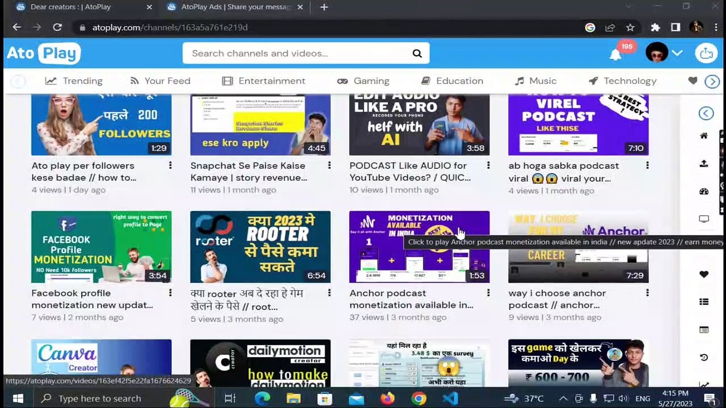Collapse sidebar with the left arrow circle

click(706, 113)
